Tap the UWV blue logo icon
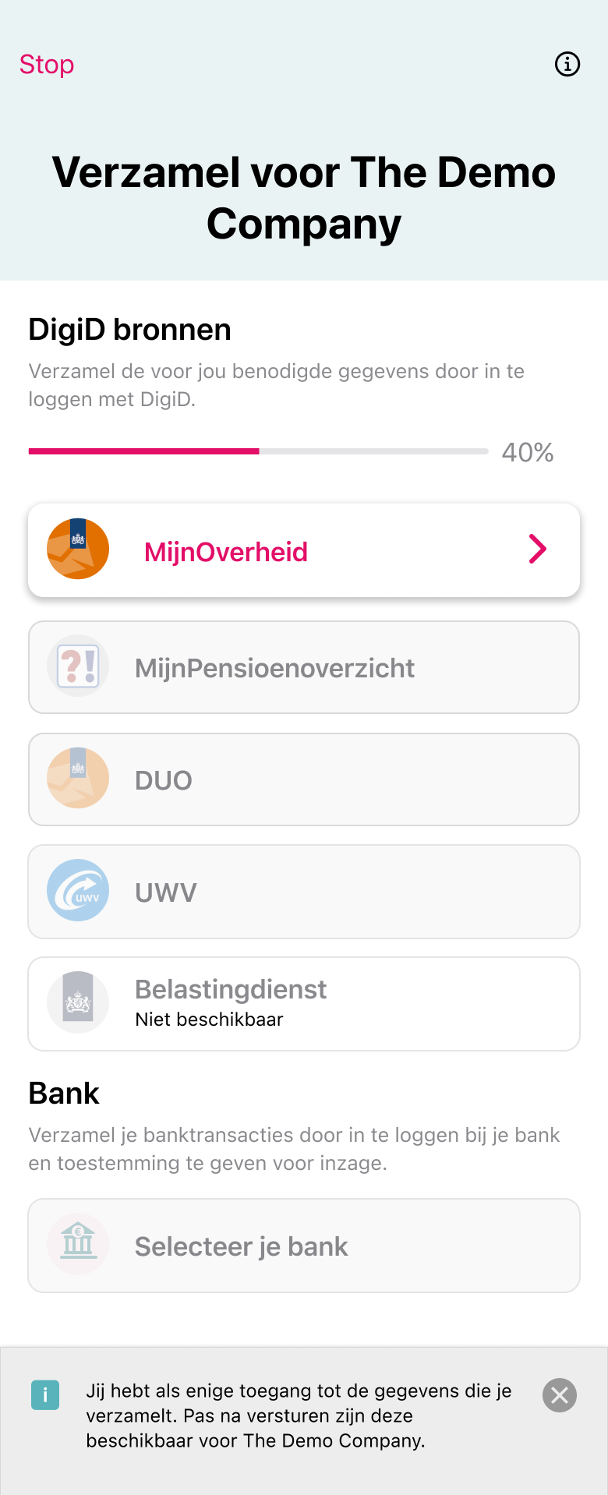 78,891
